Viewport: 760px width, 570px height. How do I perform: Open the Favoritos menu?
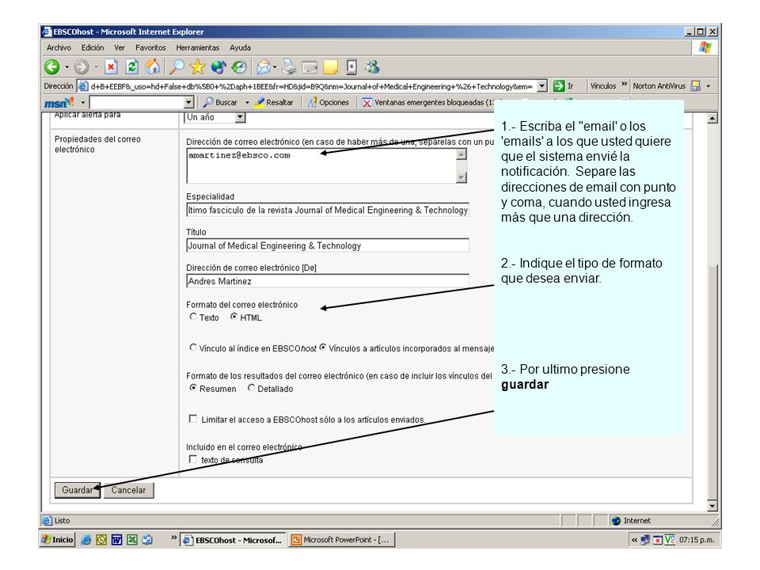(x=150, y=47)
